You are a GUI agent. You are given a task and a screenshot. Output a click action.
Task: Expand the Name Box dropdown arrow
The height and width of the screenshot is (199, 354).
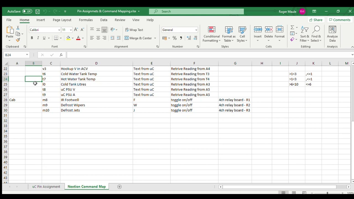pyautogui.click(x=27, y=55)
